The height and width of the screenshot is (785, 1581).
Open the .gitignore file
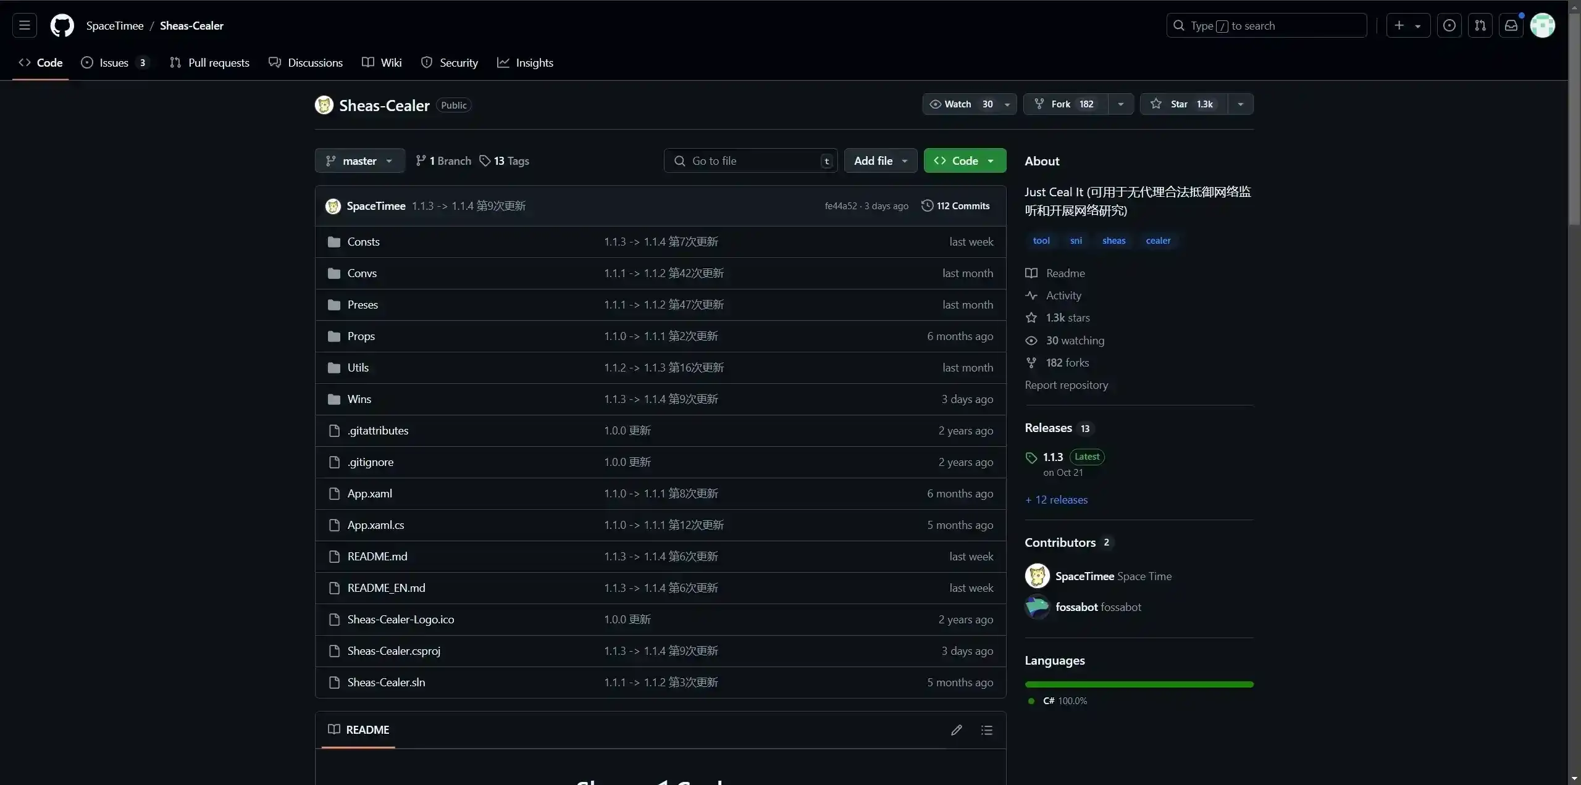[370, 462]
